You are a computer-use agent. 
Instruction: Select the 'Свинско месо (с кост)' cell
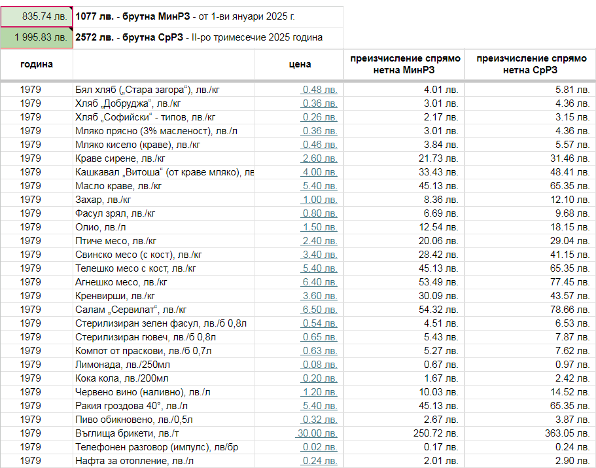tap(164, 255)
